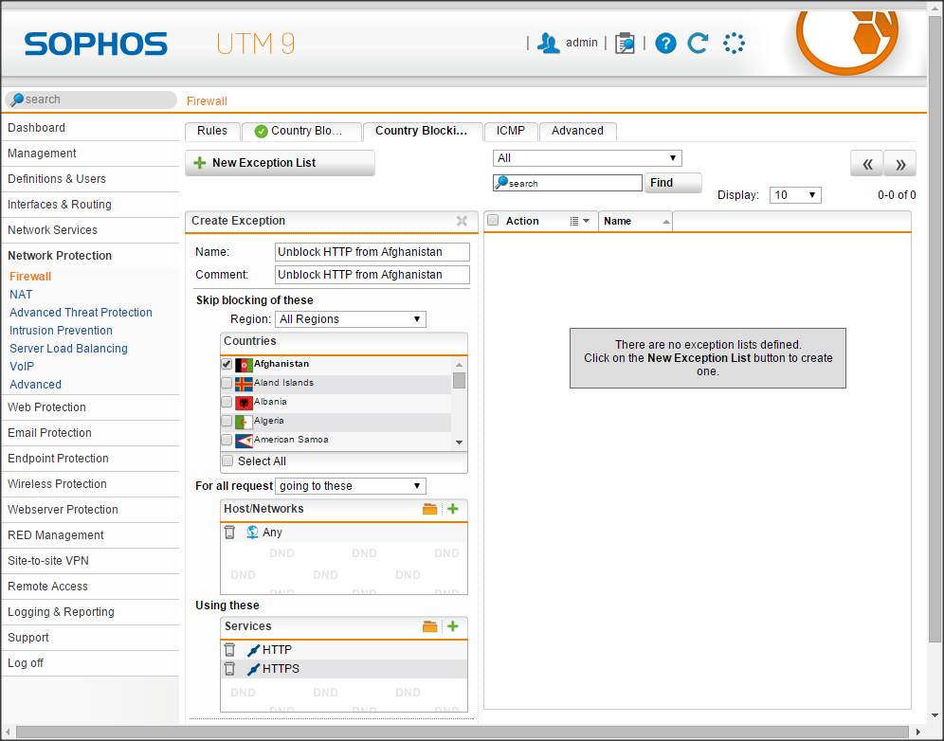The image size is (944, 741).
Task: Click green plus in Services box
Action: click(453, 626)
